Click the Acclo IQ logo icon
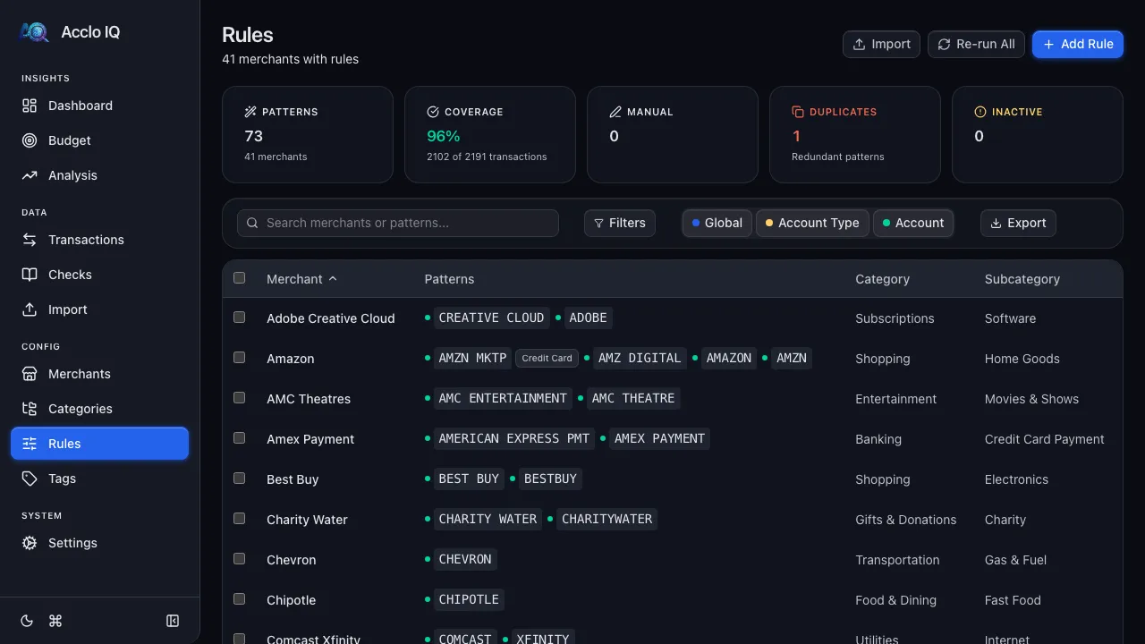This screenshot has height=644, width=1145. tap(34, 32)
